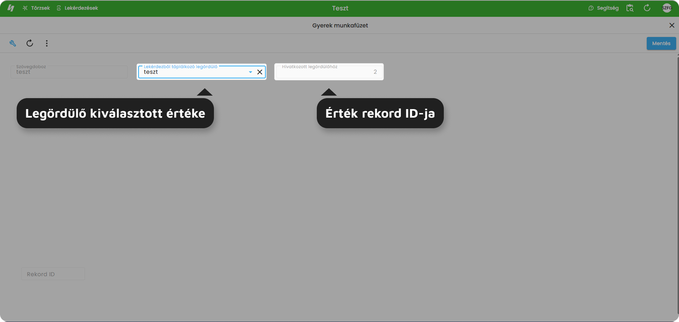679x322 pixels.
Task: Open the Lekérdezések menu
Action: pos(78,8)
